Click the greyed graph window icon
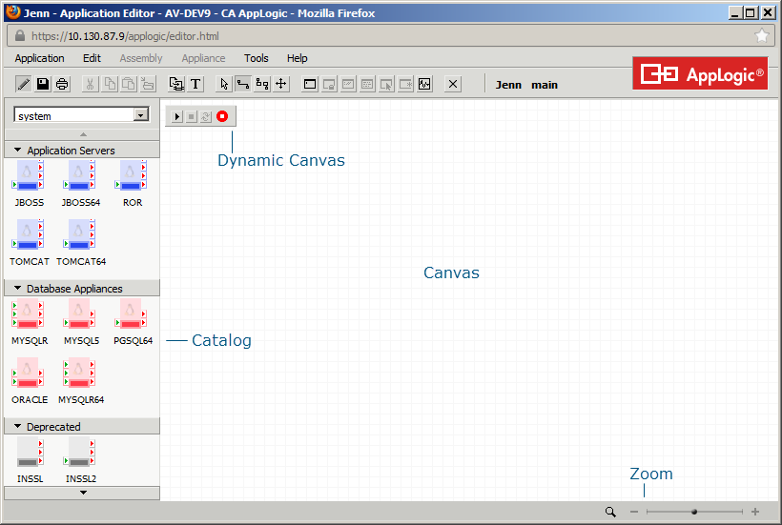Viewport: 782px width, 525px height. pos(348,84)
